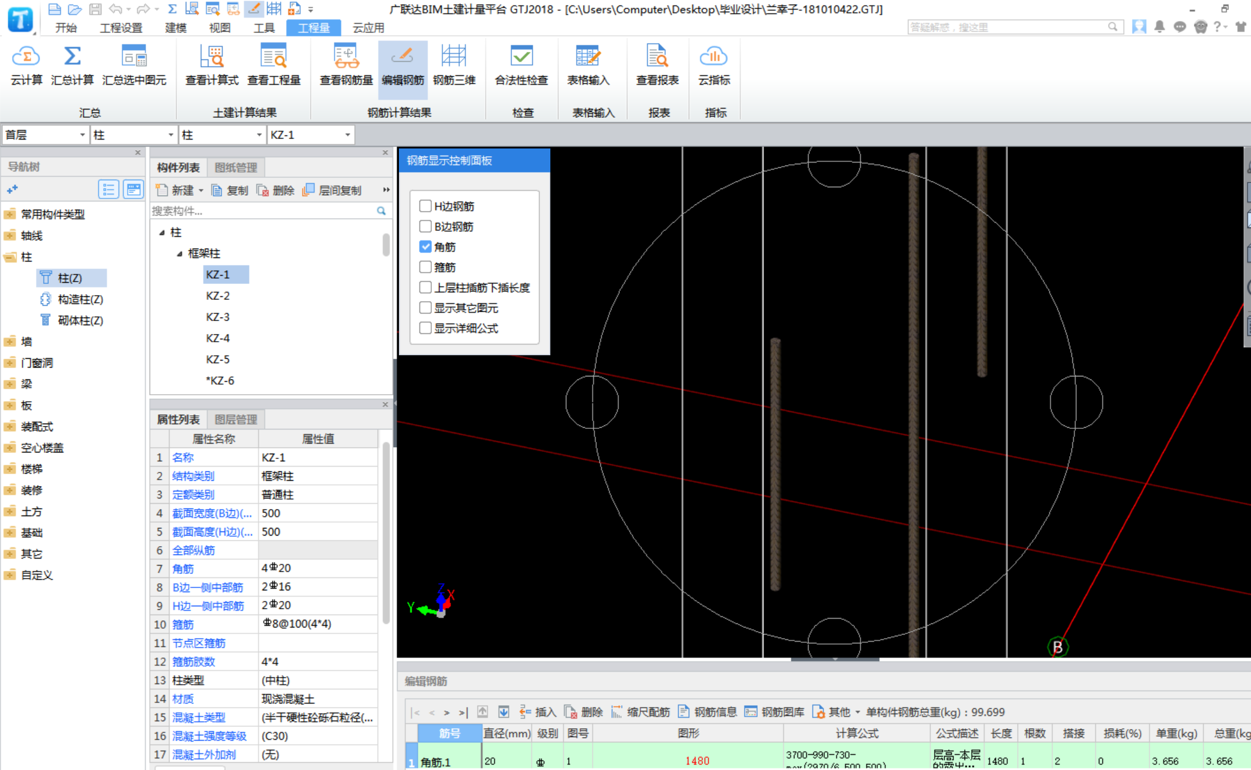Collapse the 柱 node in component list
The image size is (1251, 770).
[162, 233]
